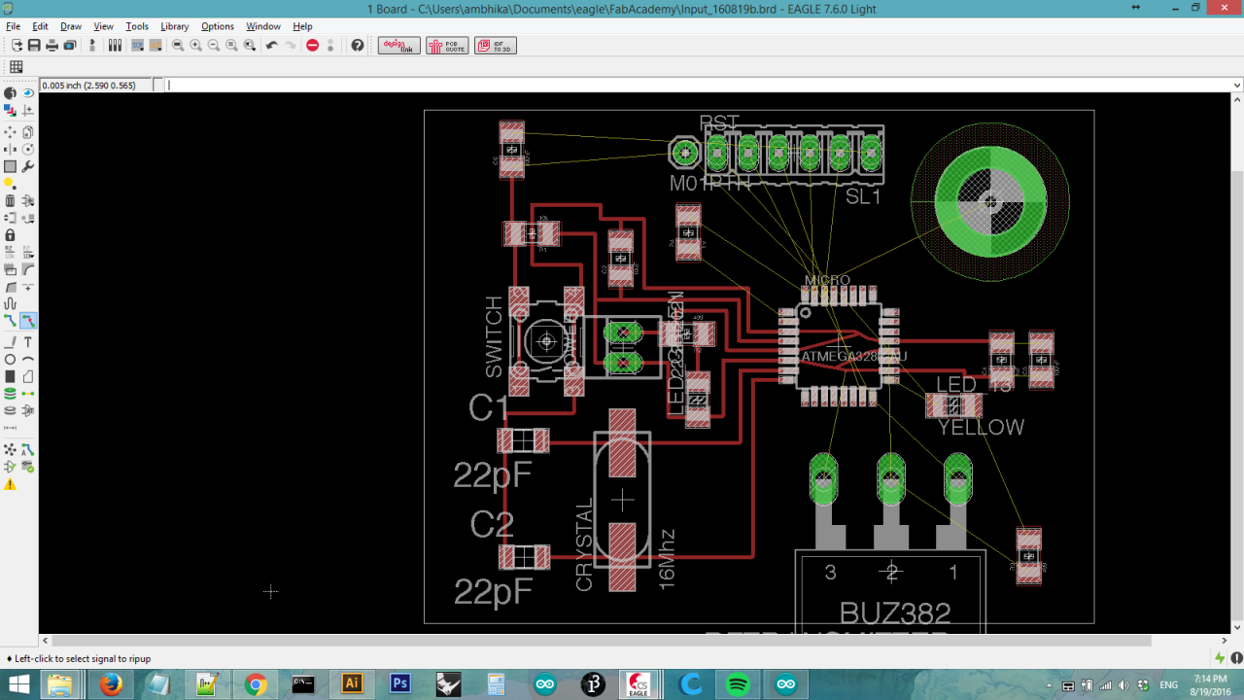Viewport: 1244px width, 700px height.
Task: Select the Add component tool
Action: coord(28,200)
